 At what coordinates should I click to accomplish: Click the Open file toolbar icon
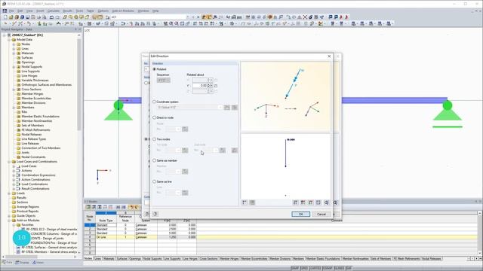pyautogui.click(x=11, y=17)
